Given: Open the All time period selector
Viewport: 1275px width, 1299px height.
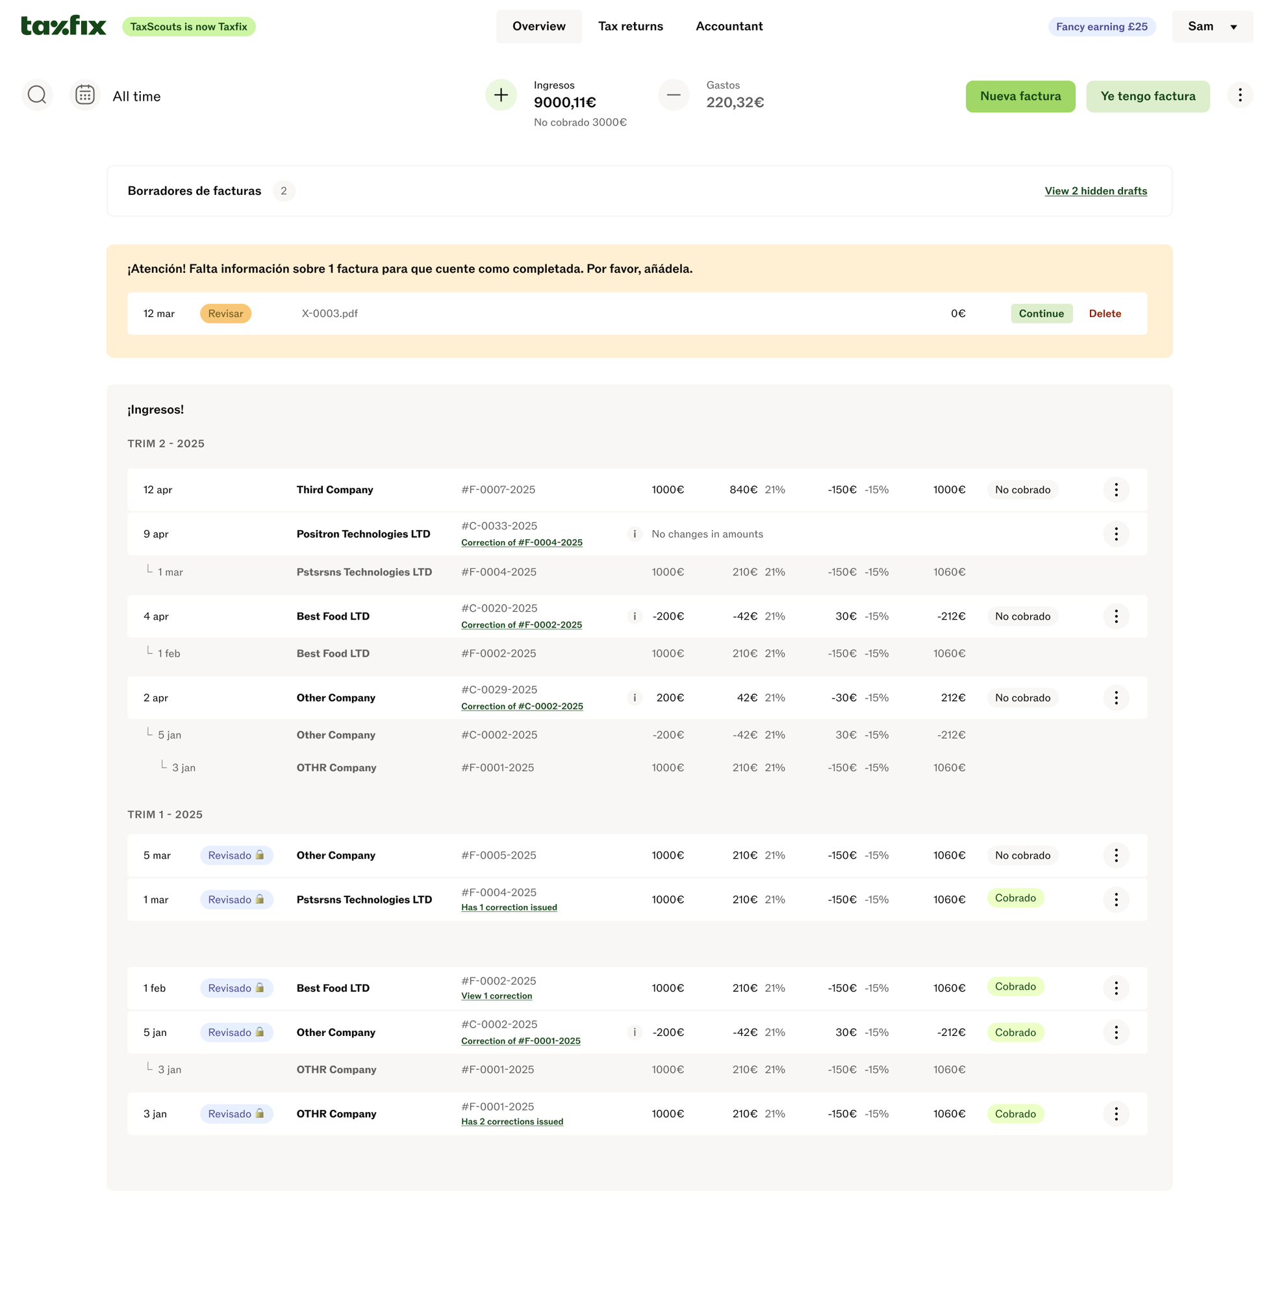Looking at the screenshot, I should 136,96.
